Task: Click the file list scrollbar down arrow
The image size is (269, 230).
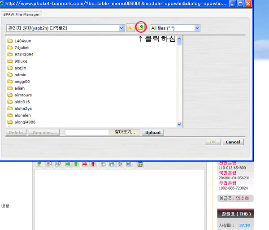Action: pos(180,124)
